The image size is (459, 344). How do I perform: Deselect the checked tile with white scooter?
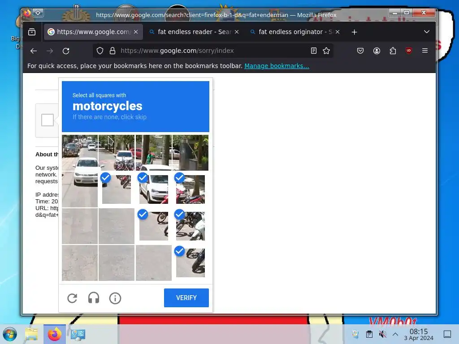(191, 226)
